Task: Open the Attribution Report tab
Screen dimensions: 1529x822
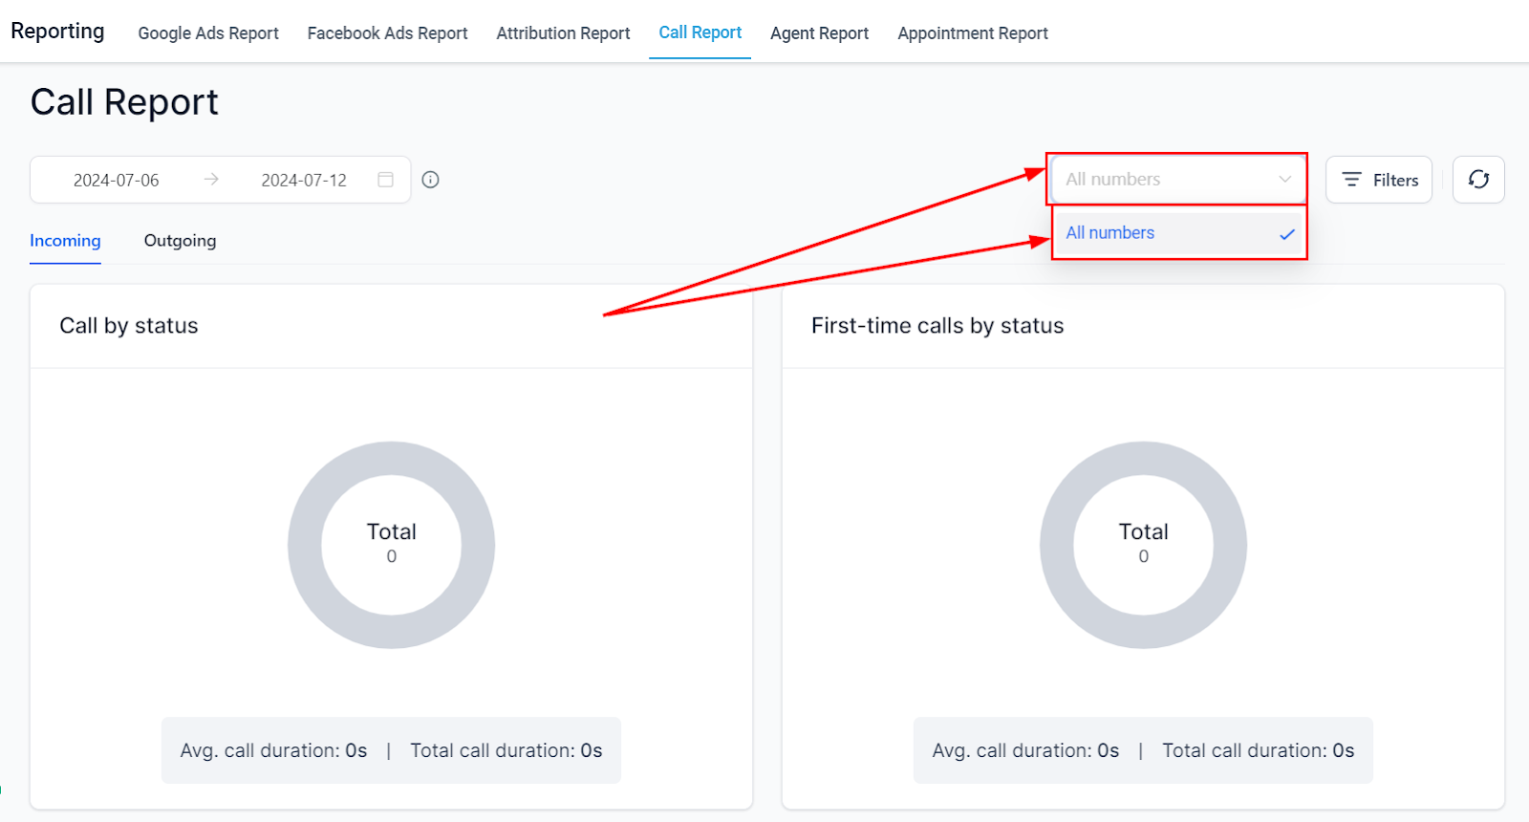Action: point(563,33)
